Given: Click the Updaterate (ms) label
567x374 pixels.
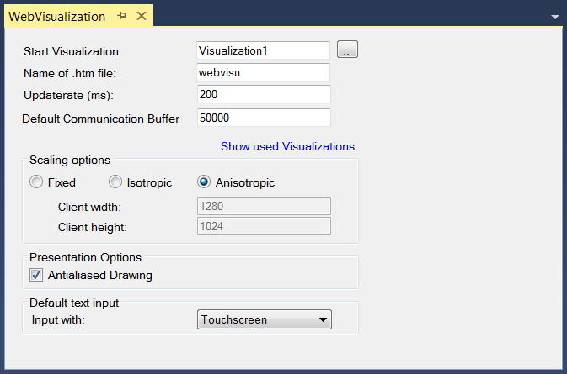Looking at the screenshot, I should [68, 95].
